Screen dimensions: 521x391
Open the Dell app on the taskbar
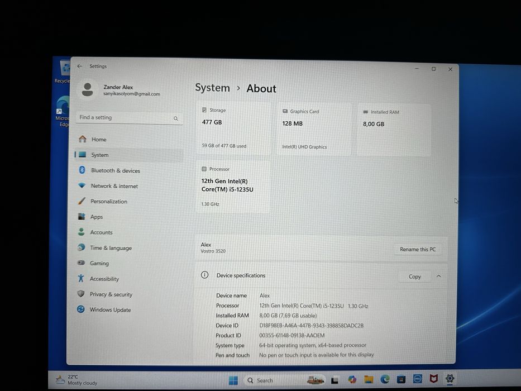click(417, 379)
